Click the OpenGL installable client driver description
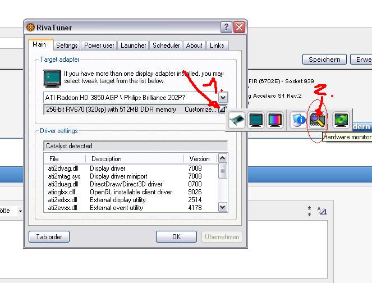The image size is (372, 283). coord(131,192)
